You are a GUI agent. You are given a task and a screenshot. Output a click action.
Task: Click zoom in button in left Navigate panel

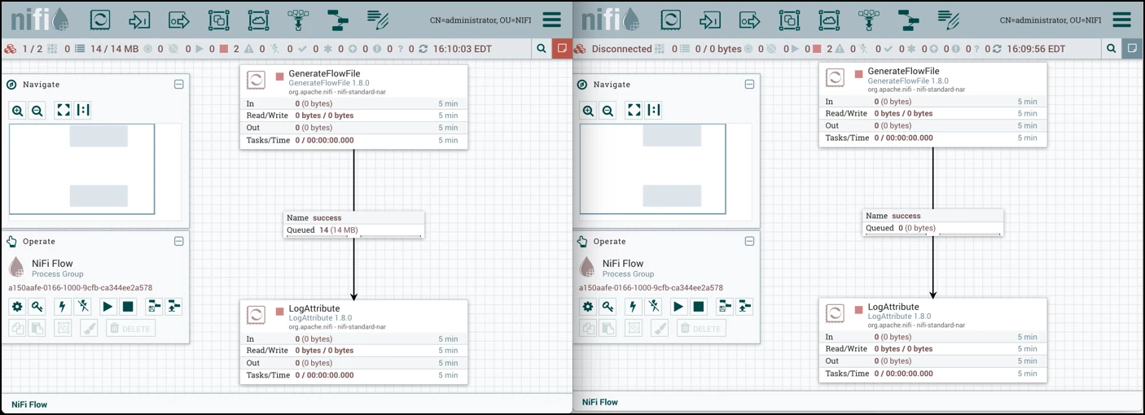tap(17, 111)
